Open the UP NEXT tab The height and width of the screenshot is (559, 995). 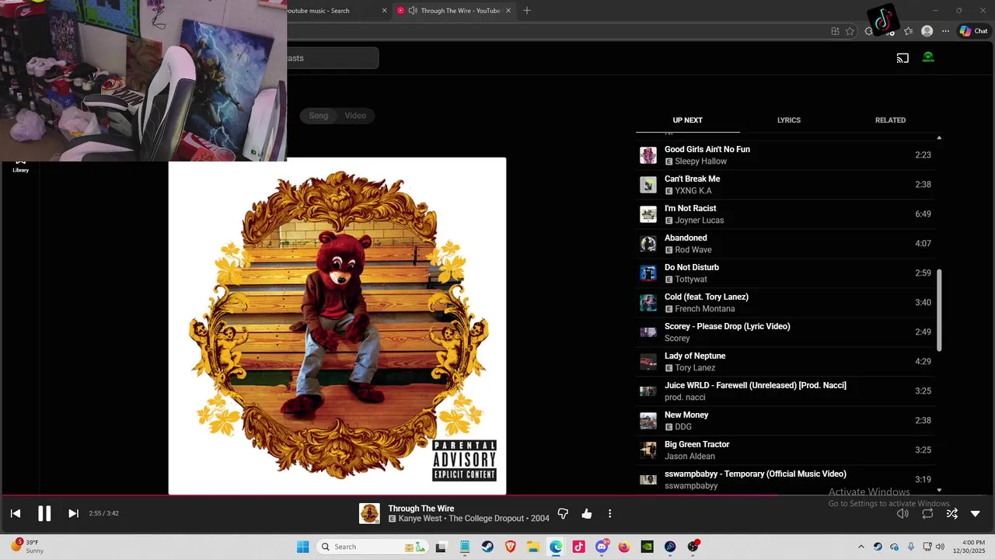tap(687, 120)
